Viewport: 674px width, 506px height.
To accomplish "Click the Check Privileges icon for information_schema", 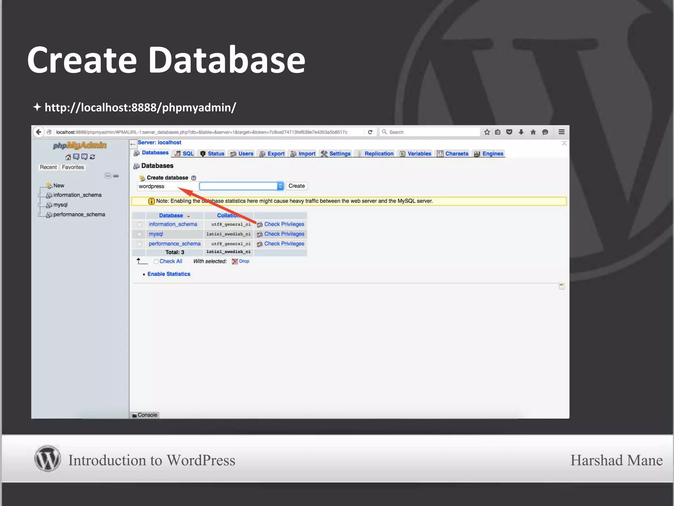I will coord(260,225).
